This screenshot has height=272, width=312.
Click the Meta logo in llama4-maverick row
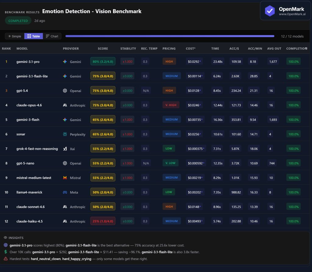click(65, 192)
